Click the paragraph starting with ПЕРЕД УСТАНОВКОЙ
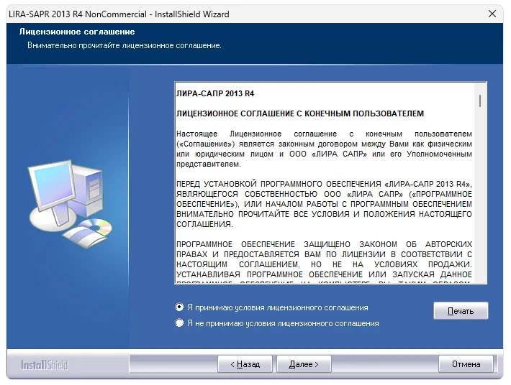 click(x=324, y=204)
